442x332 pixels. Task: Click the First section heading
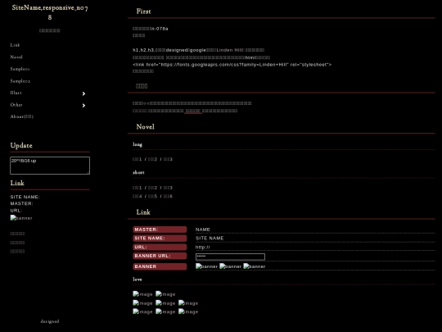pos(143,11)
